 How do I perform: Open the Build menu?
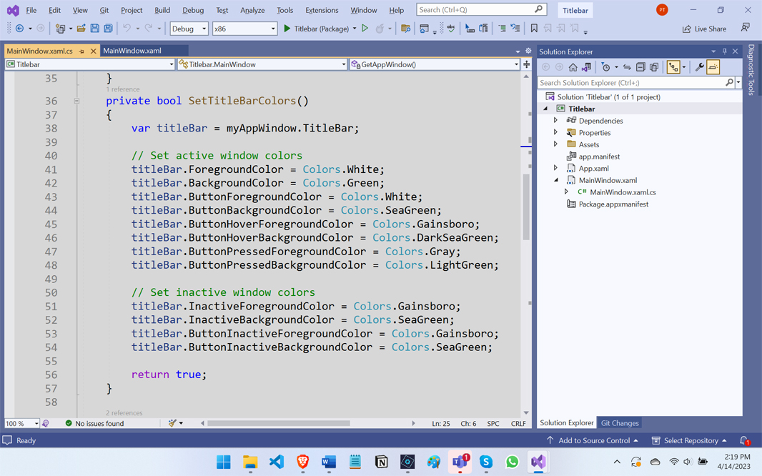162,10
